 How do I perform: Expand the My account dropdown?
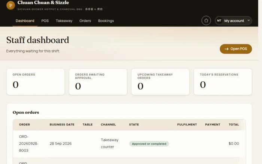point(233,21)
